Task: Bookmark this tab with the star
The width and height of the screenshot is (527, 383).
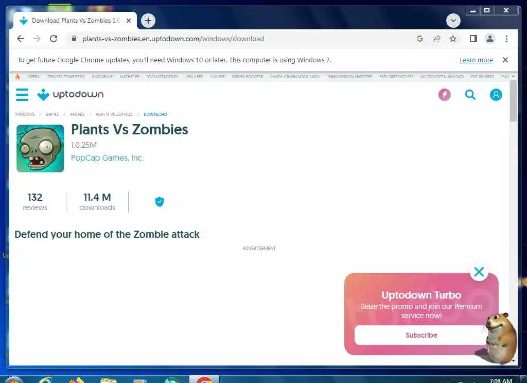Action: (x=453, y=39)
